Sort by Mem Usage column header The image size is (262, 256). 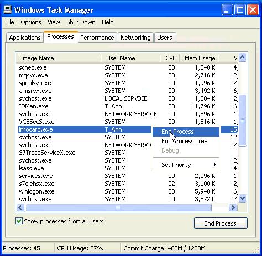199,58
